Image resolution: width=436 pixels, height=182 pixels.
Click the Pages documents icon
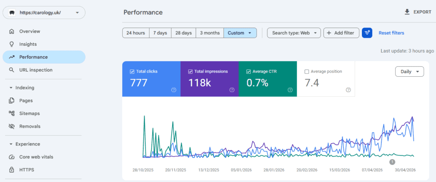coord(11,101)
